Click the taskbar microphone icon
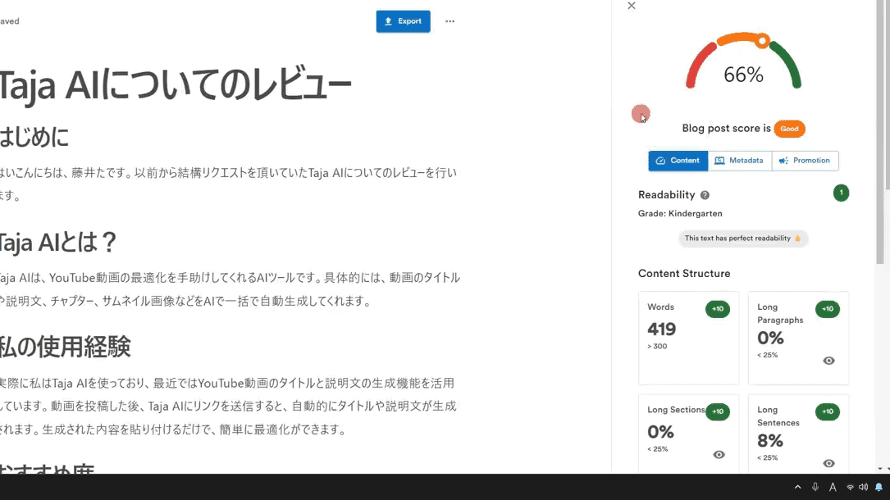Image resolution: width=890 pixels, height=500 pixels. click(x=815, y=487)
